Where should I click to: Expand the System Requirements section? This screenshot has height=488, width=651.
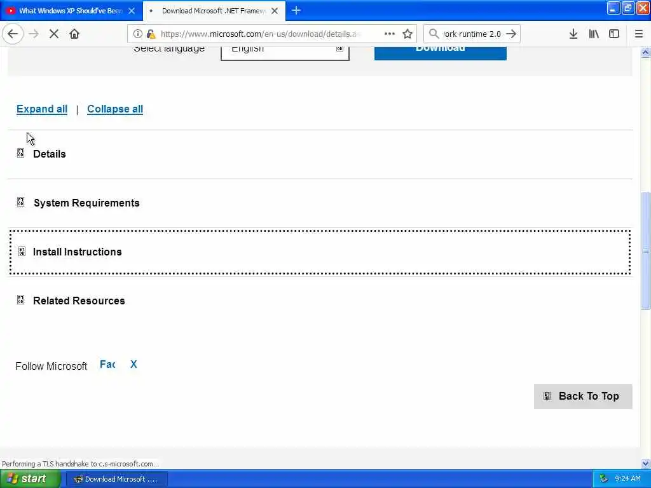[x=320, y=203]
